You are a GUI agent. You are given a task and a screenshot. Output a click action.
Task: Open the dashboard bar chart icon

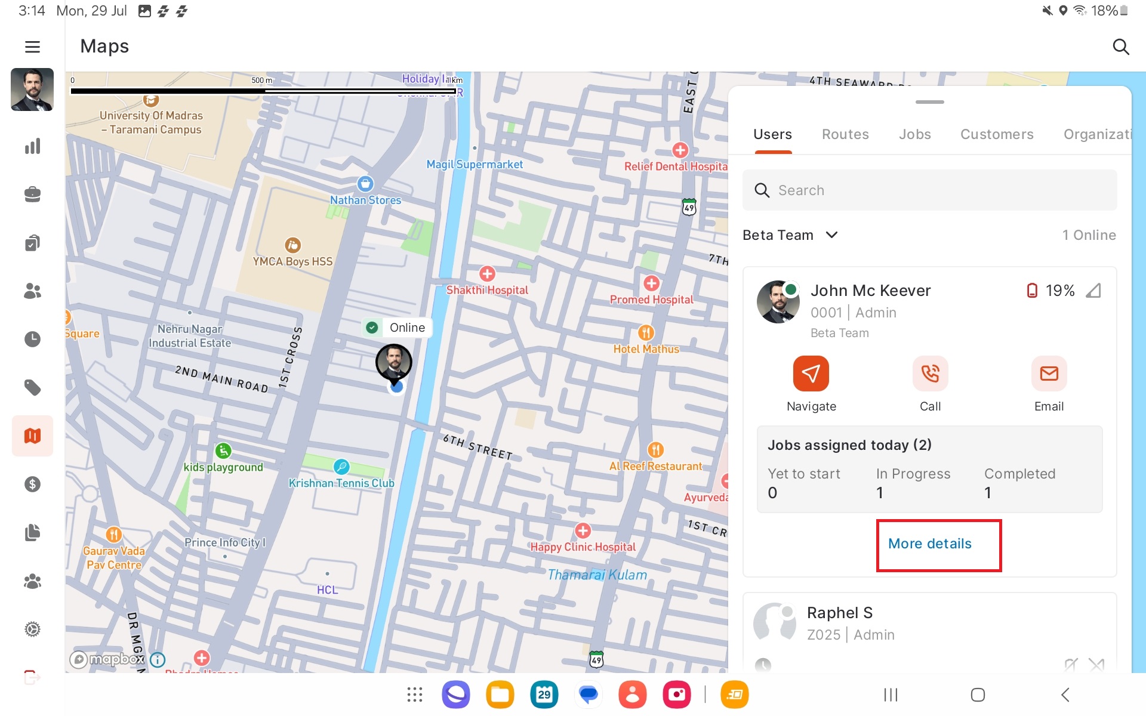(32, 146)
